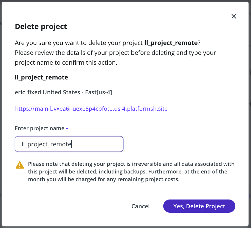Click the platformsh.site hyperlink
This screenshot has width=251, height=228.
[91, 109]
